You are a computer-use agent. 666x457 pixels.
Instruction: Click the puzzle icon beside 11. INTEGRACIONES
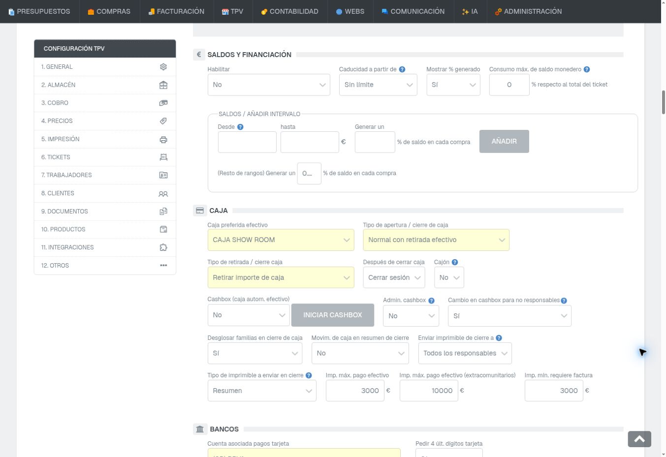click(163, 247)
